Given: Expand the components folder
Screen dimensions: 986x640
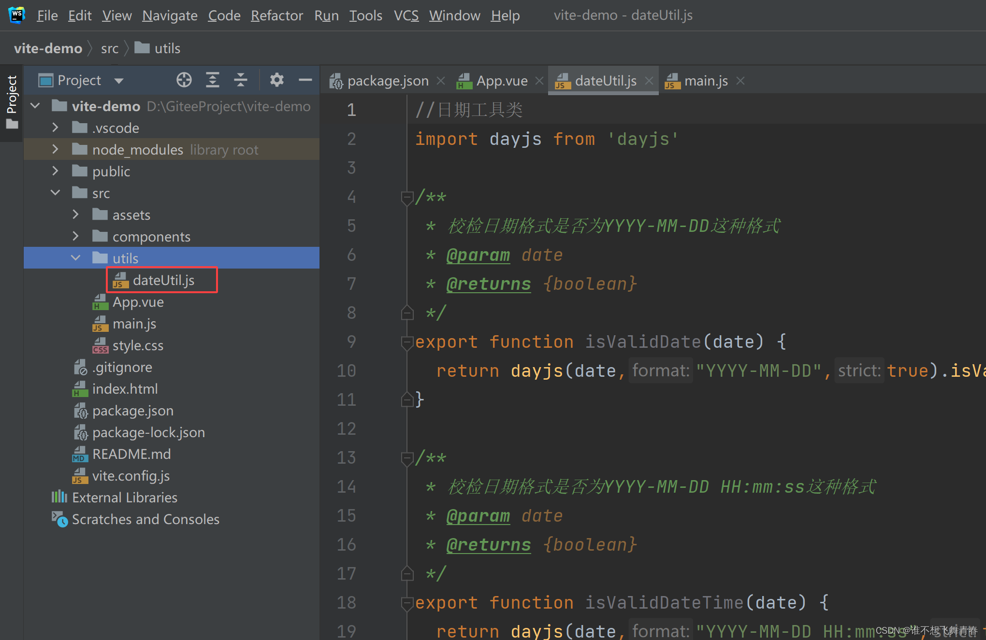Looking at the screenshot, I should [x=75, y=236].
